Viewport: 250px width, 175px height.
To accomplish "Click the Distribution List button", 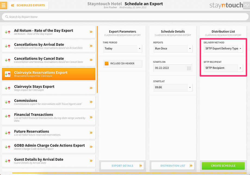I will 173,166.
